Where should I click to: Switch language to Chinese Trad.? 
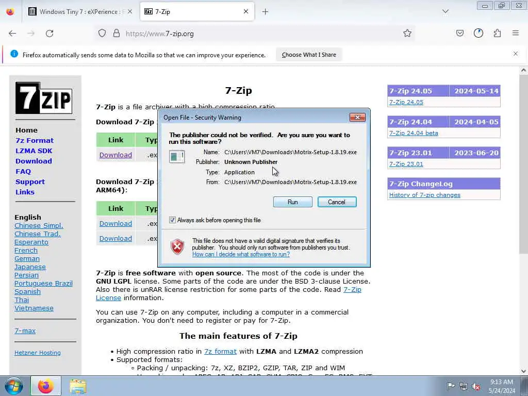[x=37, y=234]
